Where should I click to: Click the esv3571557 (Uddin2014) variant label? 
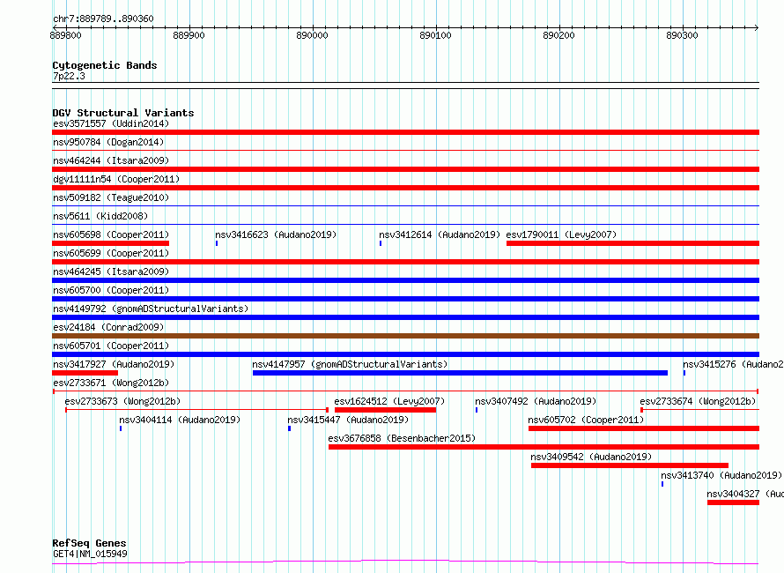click(x=111, y=123)
